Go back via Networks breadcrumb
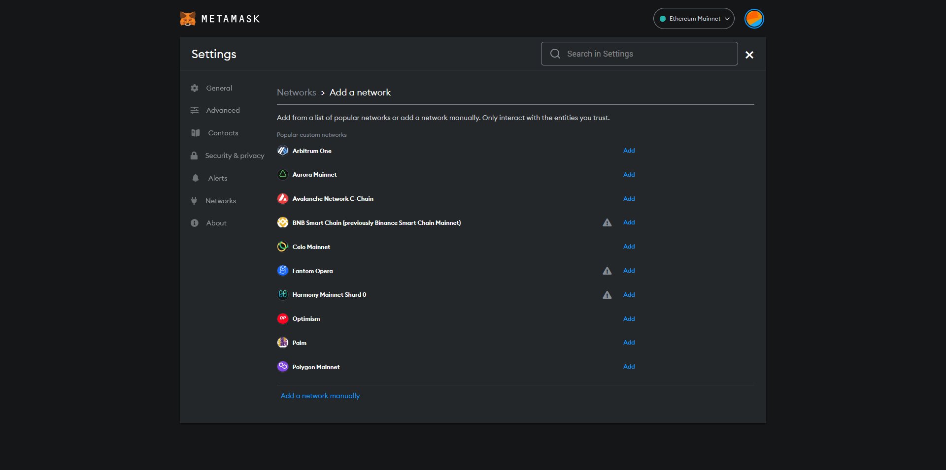The height and width of the screenshot is (470, 946). [297, 93]
